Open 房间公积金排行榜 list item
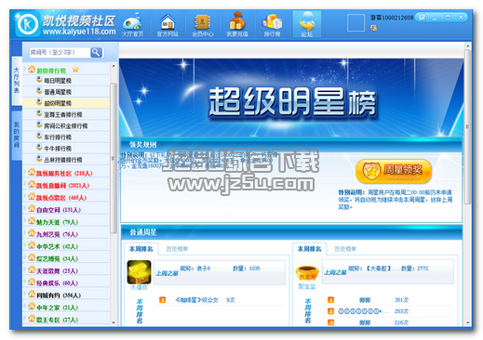 (66, 125)
